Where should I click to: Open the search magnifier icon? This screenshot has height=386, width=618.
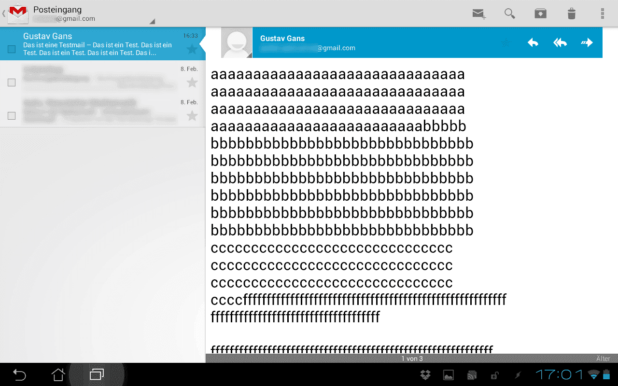pos(509,14)
